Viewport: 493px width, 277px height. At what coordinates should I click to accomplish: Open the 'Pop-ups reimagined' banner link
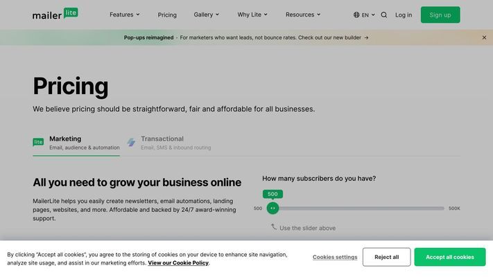[246, 37]
